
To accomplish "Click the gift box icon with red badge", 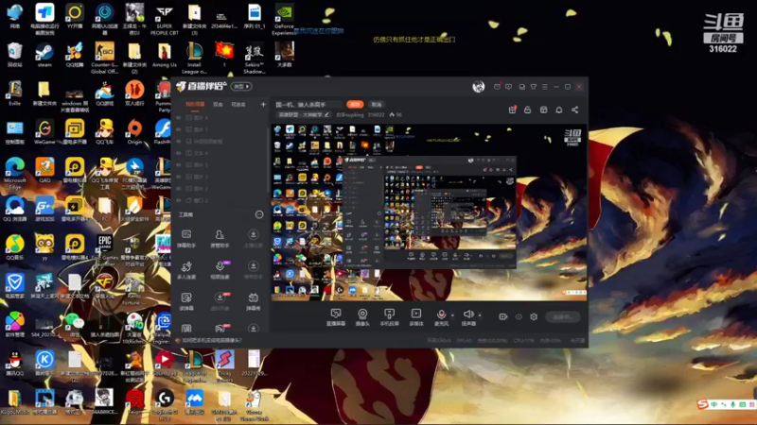I will click(512, 110).
